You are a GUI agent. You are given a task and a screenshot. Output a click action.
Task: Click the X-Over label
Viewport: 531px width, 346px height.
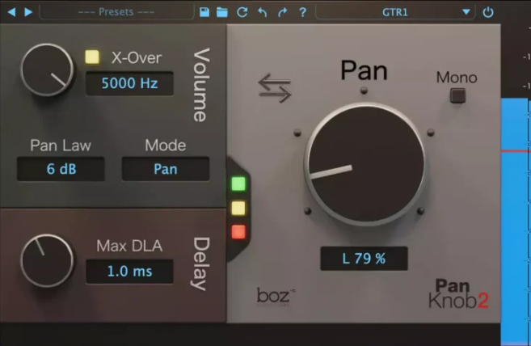click(137, 58)
